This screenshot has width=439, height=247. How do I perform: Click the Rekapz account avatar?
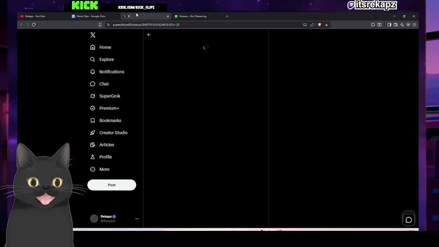coord(94,219)
